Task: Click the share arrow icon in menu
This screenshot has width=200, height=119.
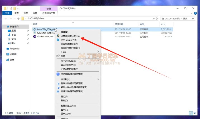Action: click(58, 56)
